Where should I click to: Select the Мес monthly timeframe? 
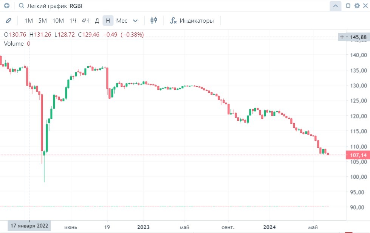(122, 20)
